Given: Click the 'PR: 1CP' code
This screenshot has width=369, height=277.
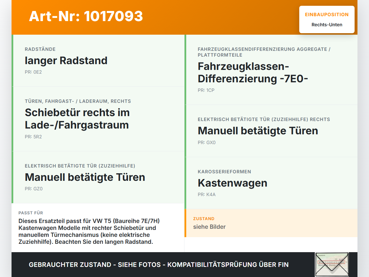Looking at the screenshot, I should coord(206,90).
